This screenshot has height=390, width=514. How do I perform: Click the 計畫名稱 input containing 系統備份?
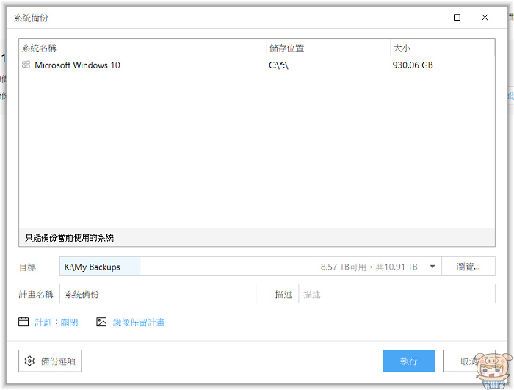coord(158,294)
